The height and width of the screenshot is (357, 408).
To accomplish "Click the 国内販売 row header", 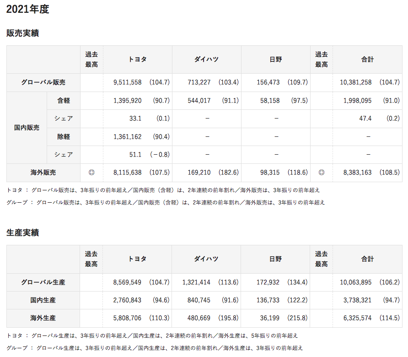I will (27, 128).
